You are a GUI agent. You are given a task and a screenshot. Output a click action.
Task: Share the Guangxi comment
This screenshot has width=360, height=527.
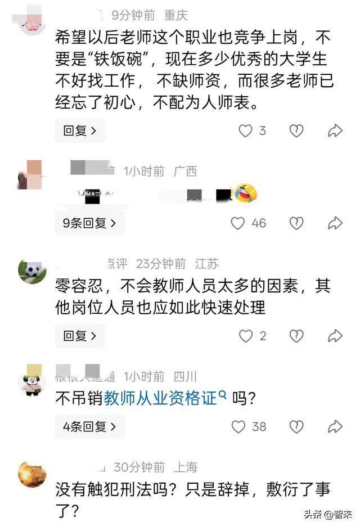(335, 223)
